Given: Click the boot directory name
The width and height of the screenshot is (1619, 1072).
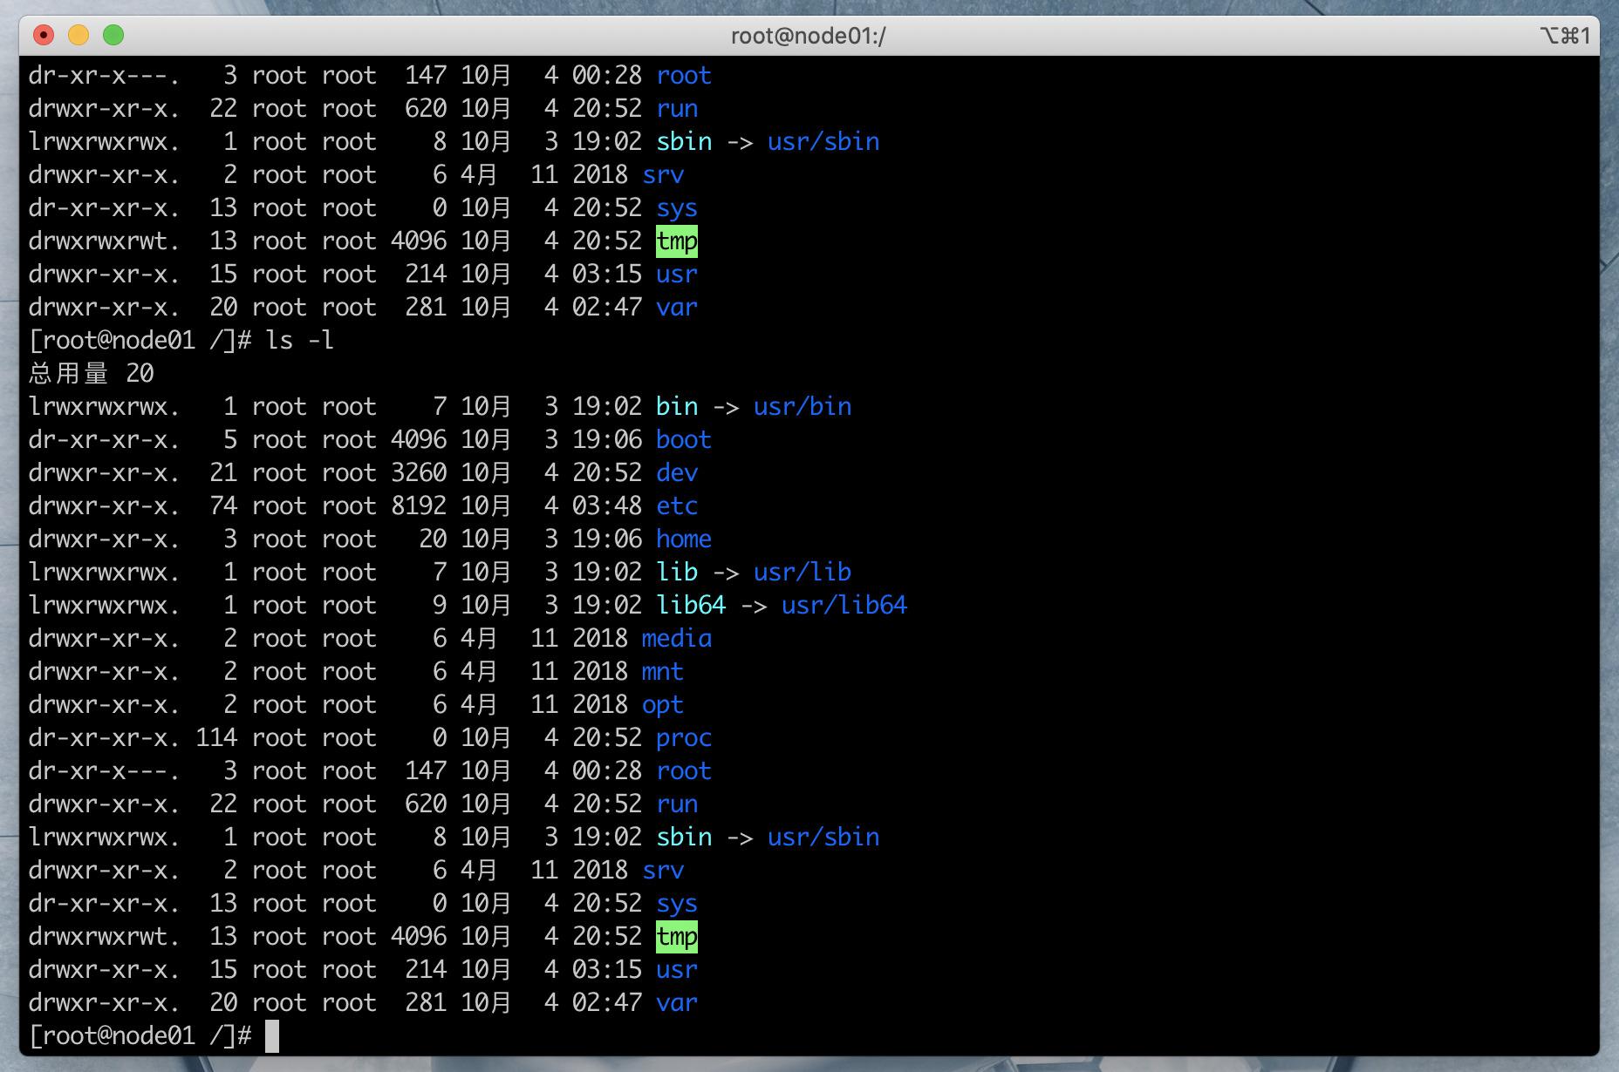Looking at the screenshot, I should click(x=684, y=439).
